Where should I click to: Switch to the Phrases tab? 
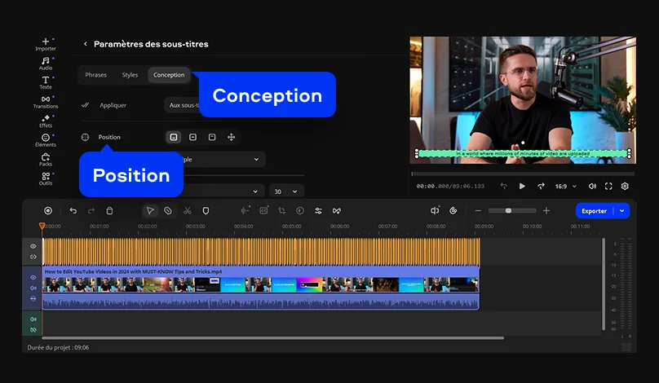coord(95,75)
